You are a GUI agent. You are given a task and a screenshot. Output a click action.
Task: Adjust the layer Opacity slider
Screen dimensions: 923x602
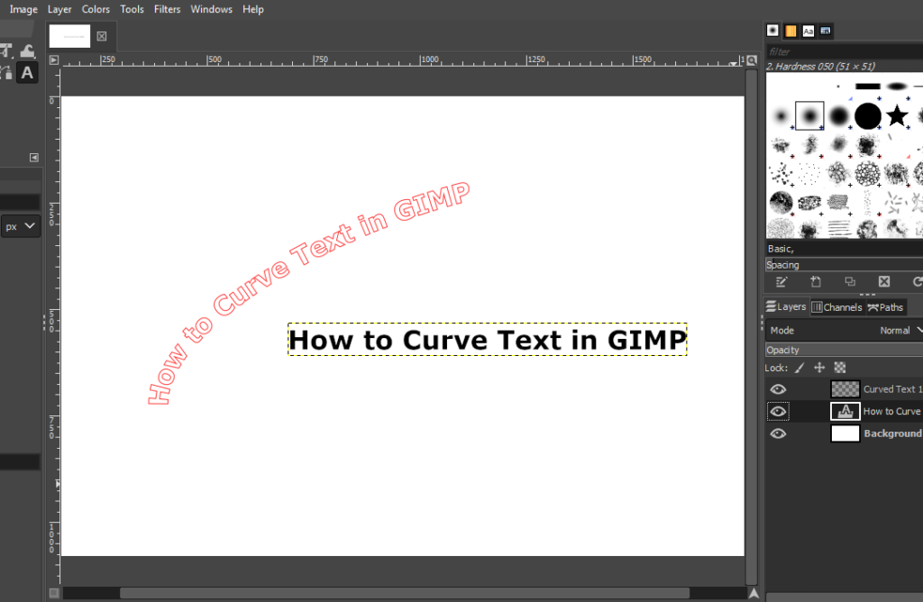pyautogui.click(x=844, y=350)
